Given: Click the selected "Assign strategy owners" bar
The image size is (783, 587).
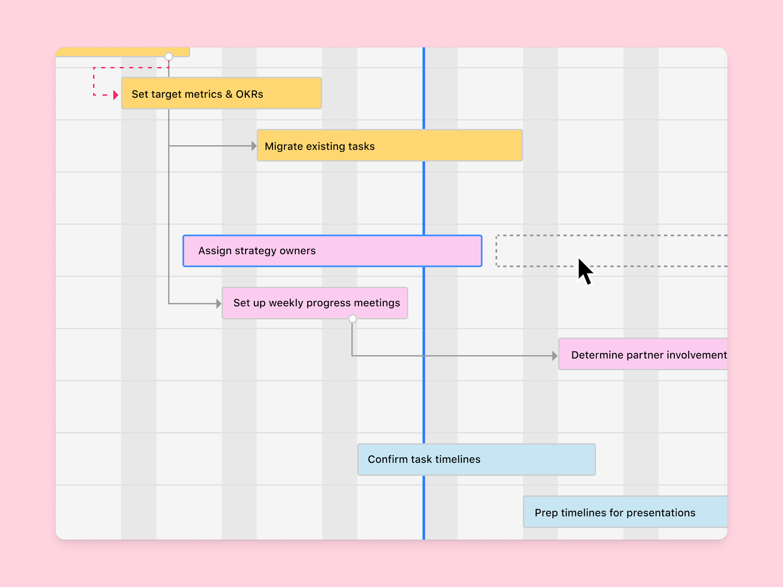Looking at the screenshot, I should (332, 250).
